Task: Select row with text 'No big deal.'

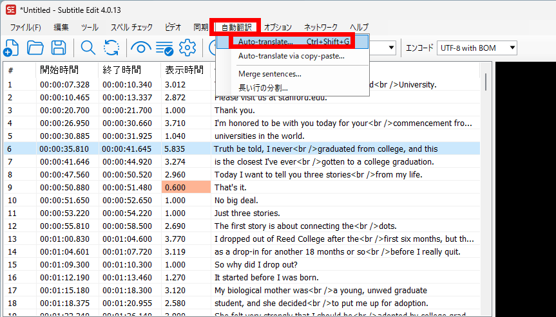Action: pos(242,200)
